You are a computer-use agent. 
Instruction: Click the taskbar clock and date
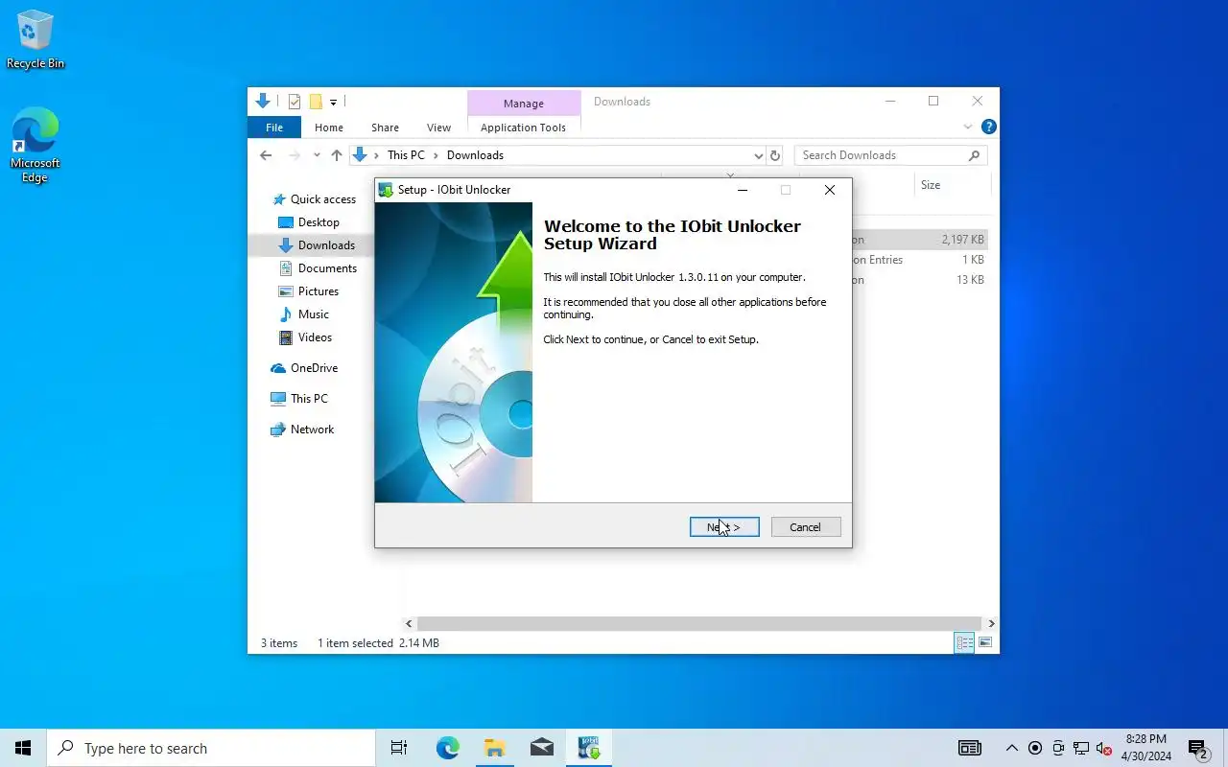[x=1146, y=748]
